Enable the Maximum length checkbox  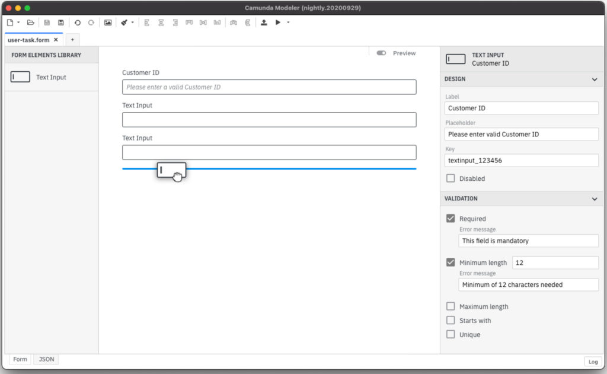tap(451, 306)
